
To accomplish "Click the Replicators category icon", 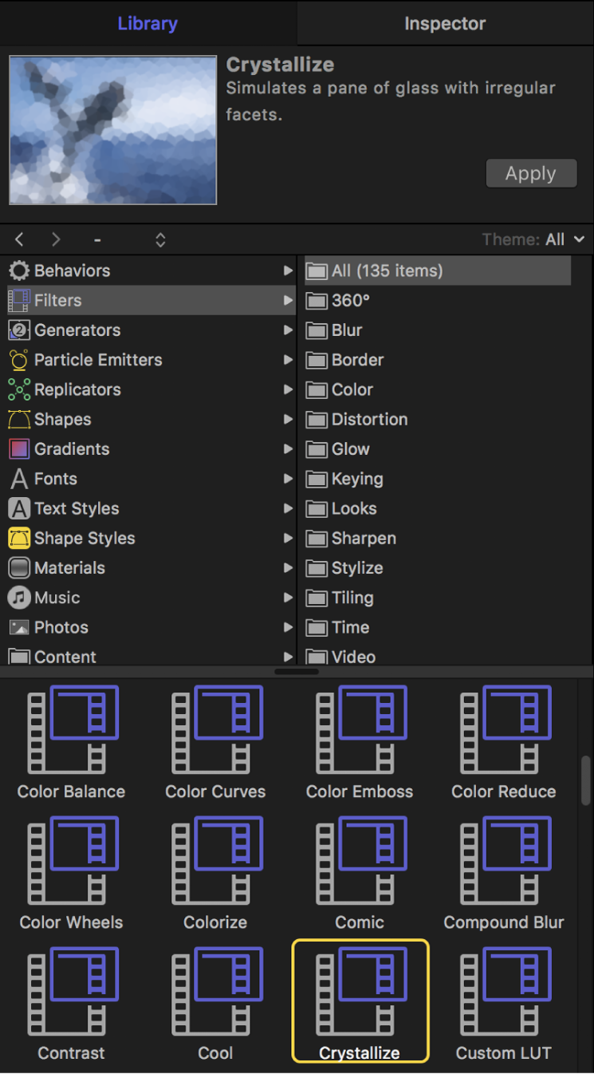I will [x=19, y=389].
